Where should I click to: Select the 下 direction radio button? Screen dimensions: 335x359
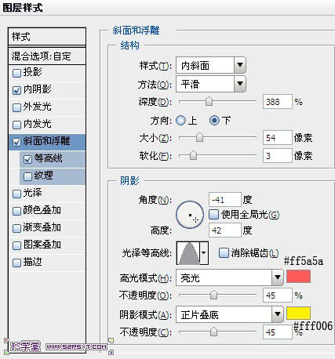(214, 121)
